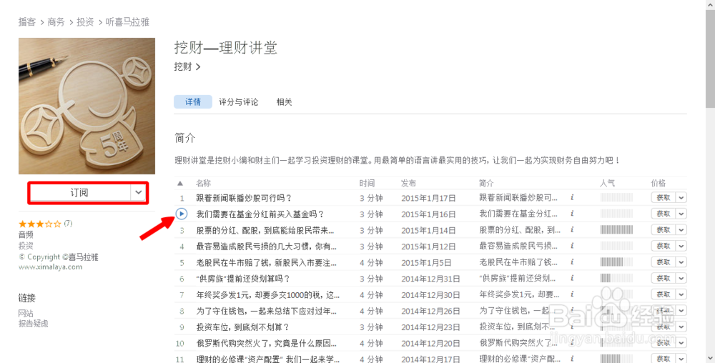Open info icon for 我们需要在基金分红前买入基金吗 row
Viewport: 715px width, 363px height.
[572, 214]
